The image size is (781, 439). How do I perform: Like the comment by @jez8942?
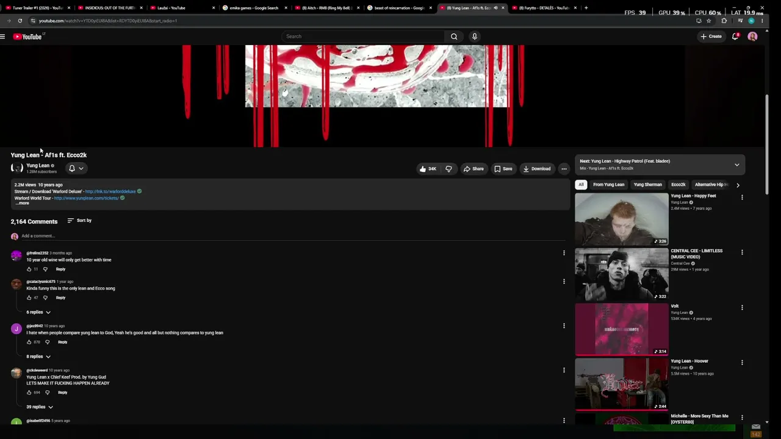pos(29,342)
